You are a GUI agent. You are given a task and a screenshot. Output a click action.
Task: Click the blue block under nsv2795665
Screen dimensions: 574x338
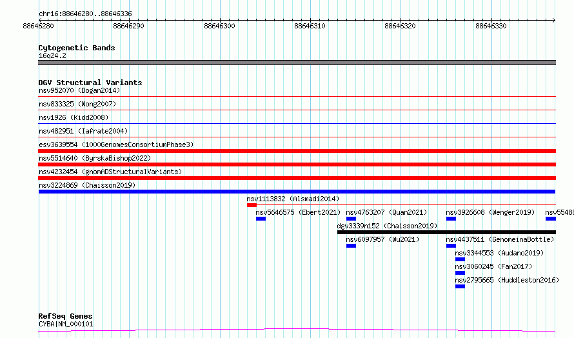click(460, 286)
